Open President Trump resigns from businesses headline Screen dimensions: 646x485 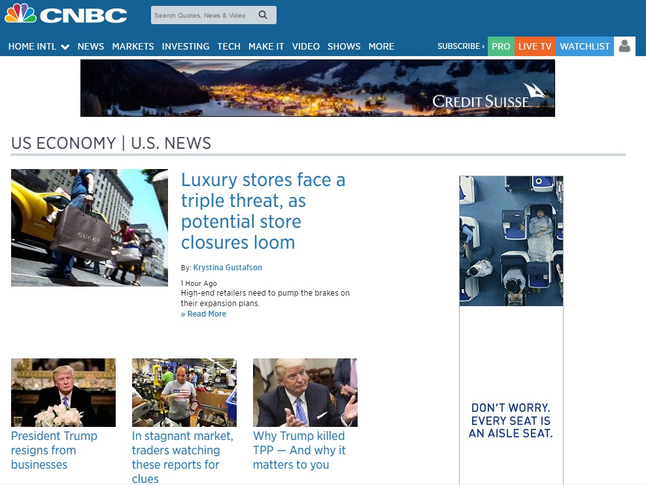(x=54, y=450)
